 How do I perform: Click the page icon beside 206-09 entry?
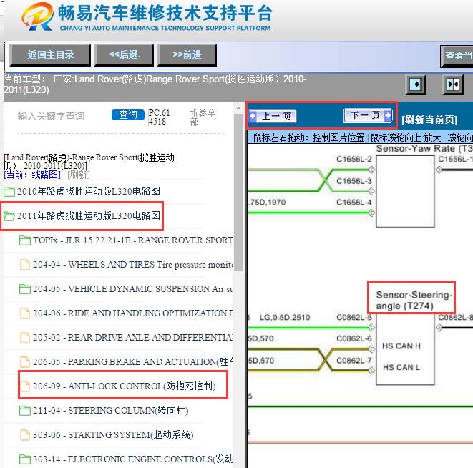[25, 386]
